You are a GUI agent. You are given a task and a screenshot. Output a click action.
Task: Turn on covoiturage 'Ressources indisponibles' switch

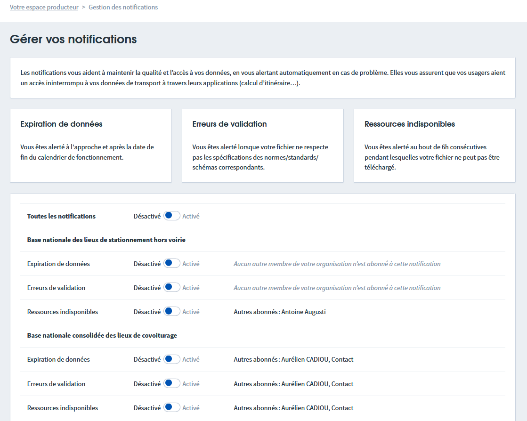(x=171, y=408)
